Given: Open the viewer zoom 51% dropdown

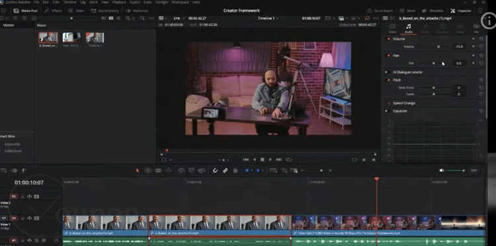Looking at the screenshot, I should [x=179, y=19].
